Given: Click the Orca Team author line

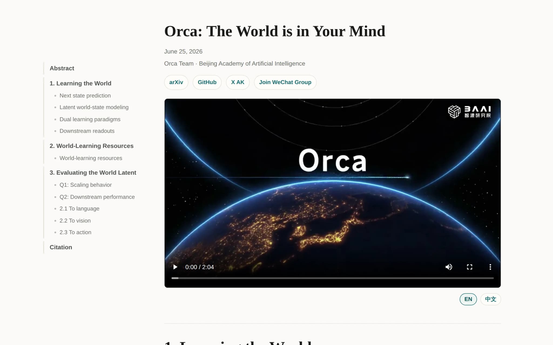Looking at the screenshot, I should [234, 64].
